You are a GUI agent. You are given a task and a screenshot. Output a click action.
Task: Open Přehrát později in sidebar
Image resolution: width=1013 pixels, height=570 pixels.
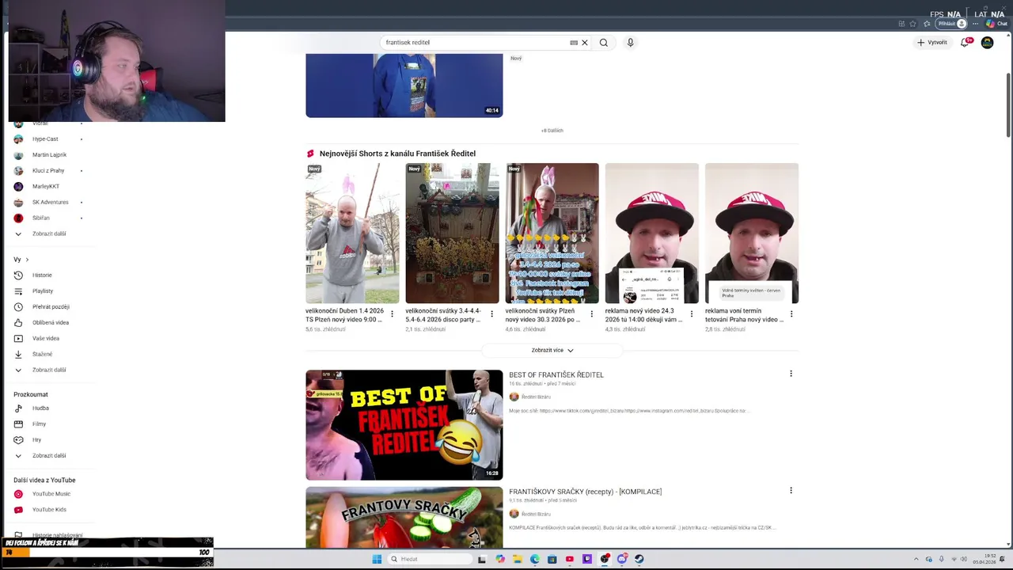[x=49, y=306]
